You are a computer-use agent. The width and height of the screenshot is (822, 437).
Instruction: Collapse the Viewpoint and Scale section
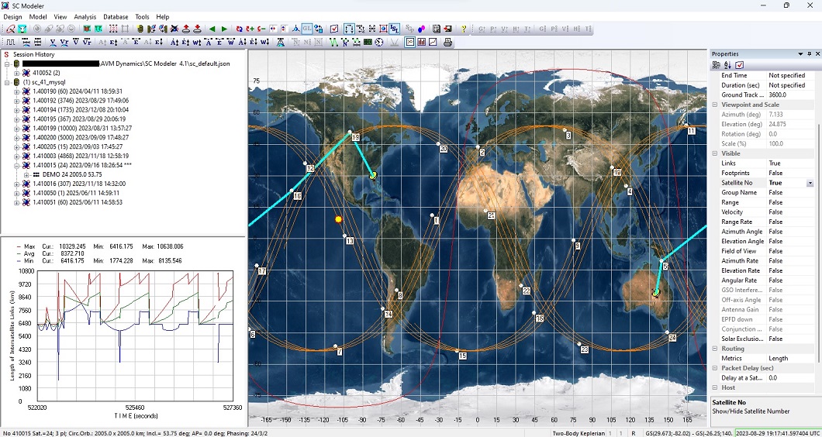pos(715,105)
